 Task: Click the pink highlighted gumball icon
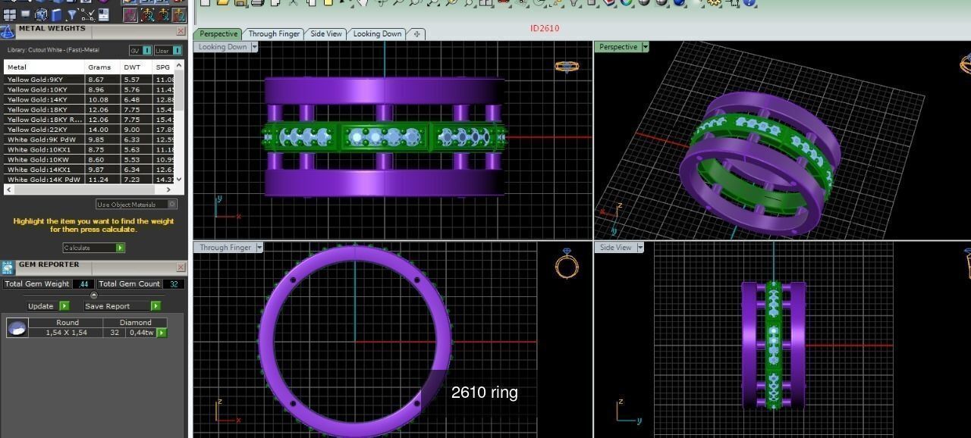130,15
